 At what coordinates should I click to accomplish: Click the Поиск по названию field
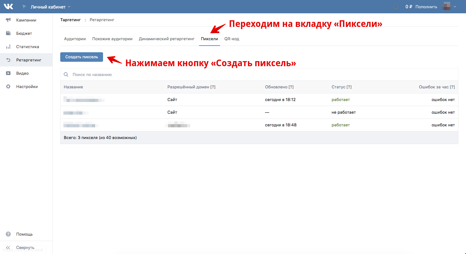pyautogui.click(x=259, y=74)
